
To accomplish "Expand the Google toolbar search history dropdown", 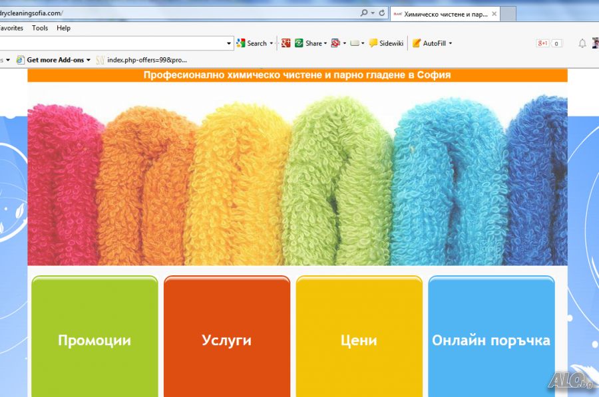I will click(229, 43).
